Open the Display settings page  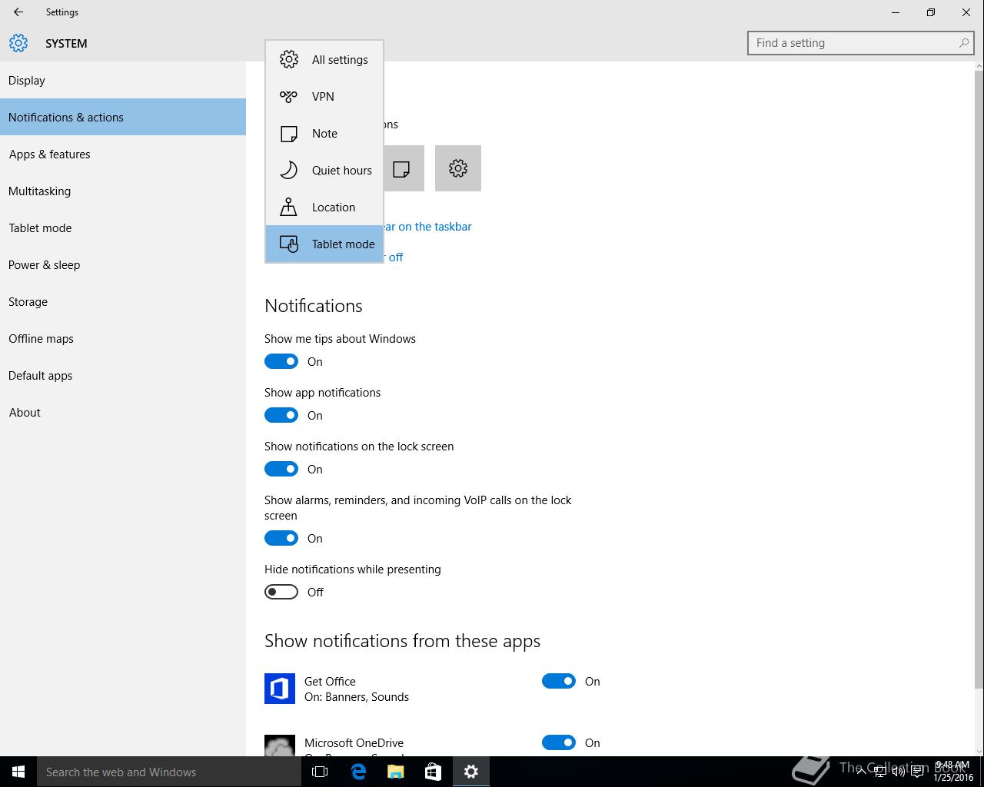[x=123, y=80]
